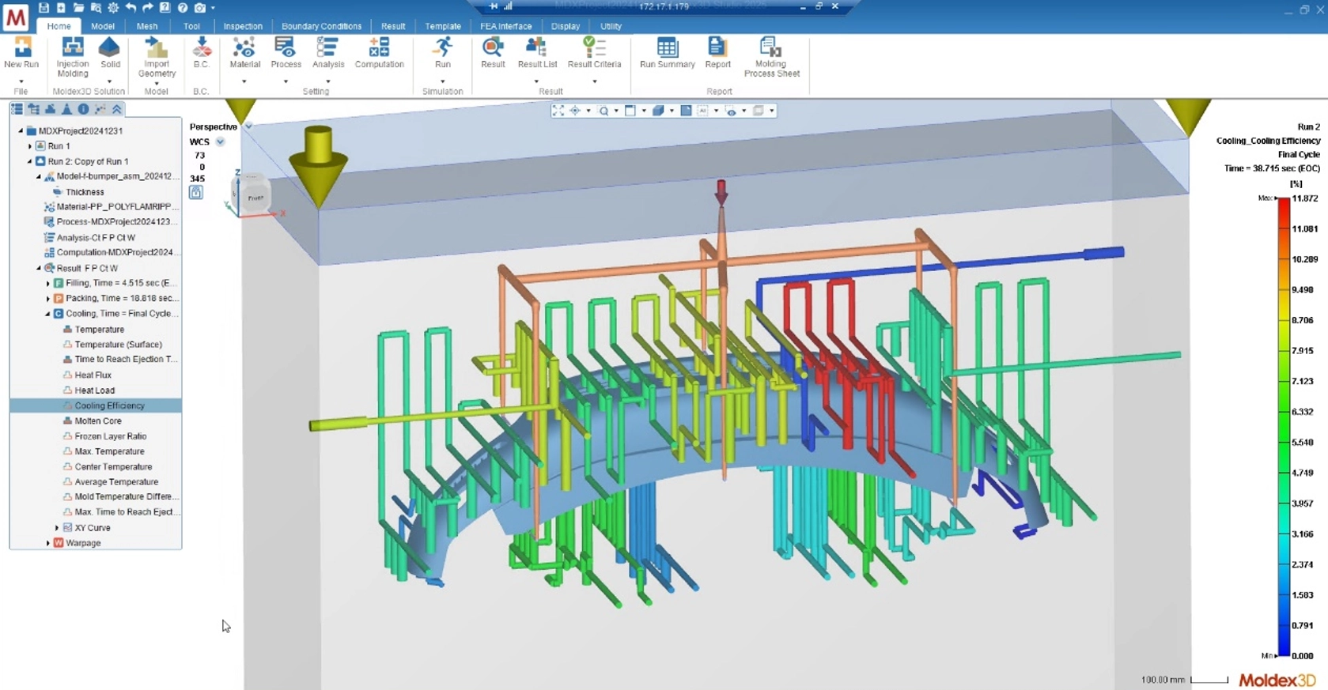Expand the Warpage result node

[x=48, y=543]
